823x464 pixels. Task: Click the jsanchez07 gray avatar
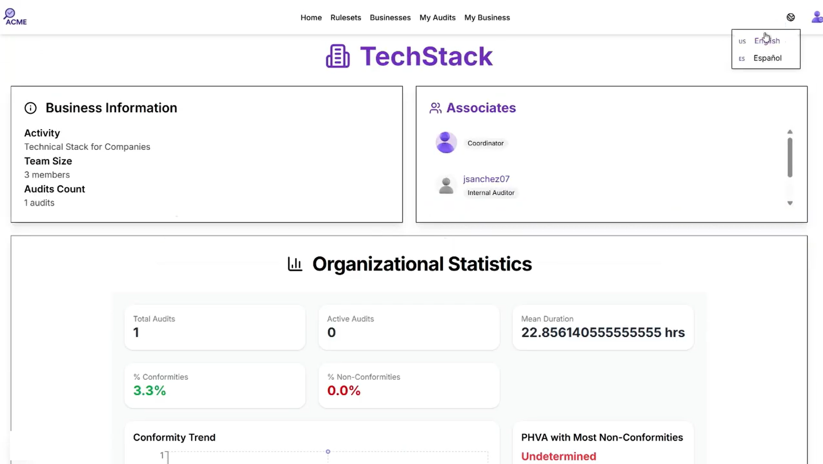(x=446, y=186)
